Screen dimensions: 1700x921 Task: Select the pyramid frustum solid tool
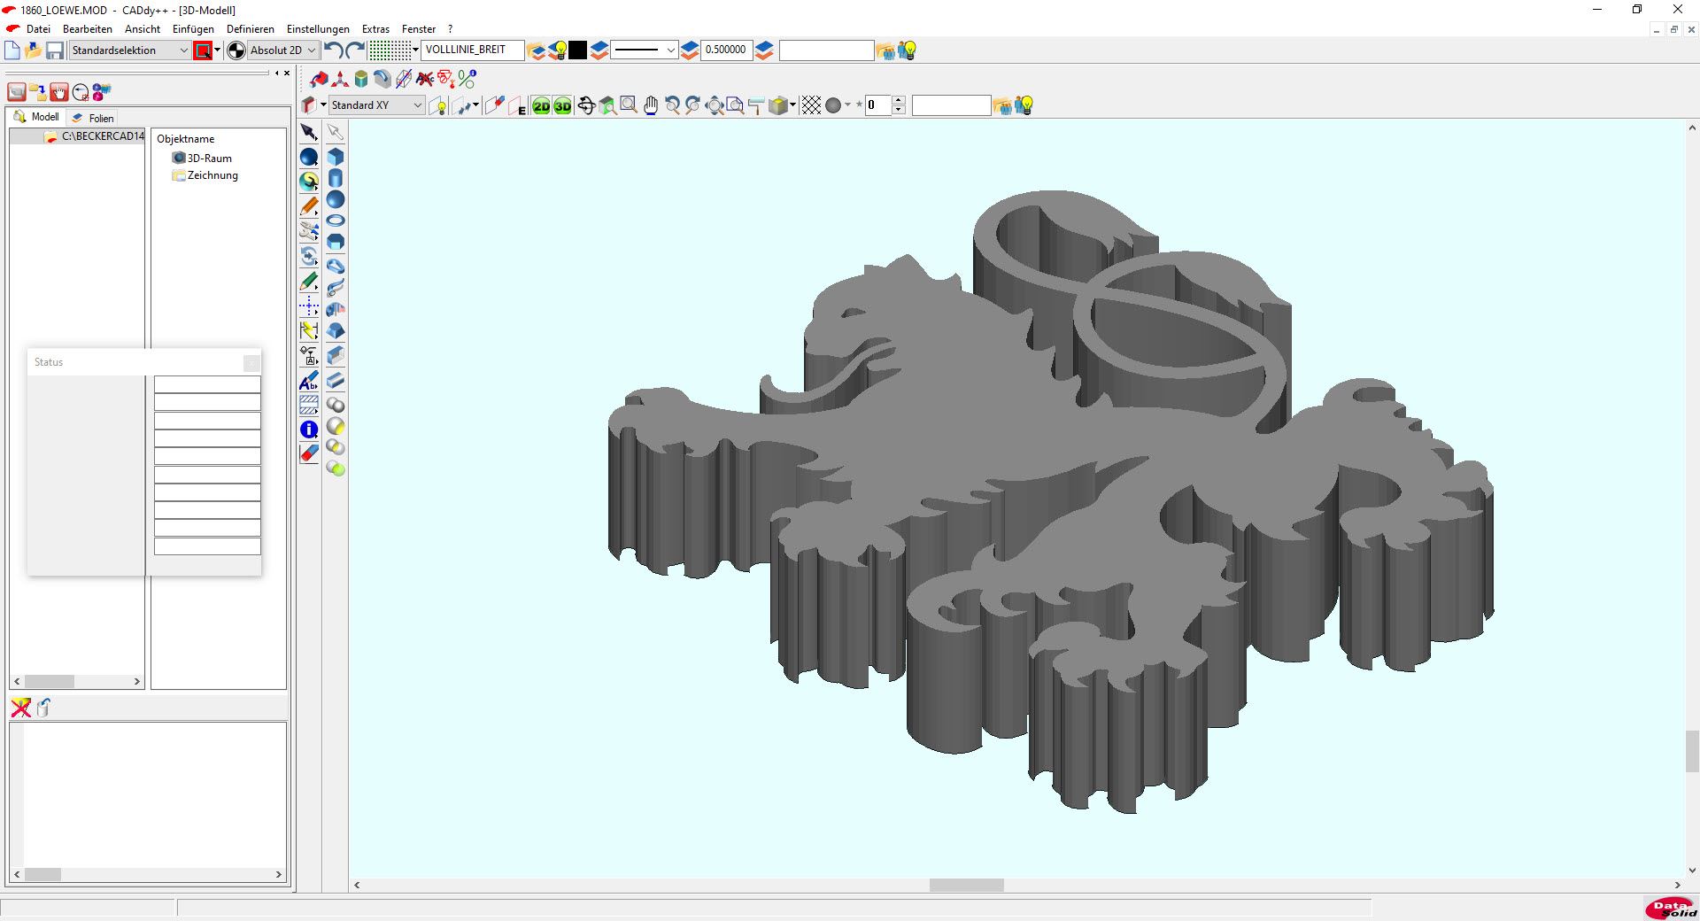coord(336,330)
